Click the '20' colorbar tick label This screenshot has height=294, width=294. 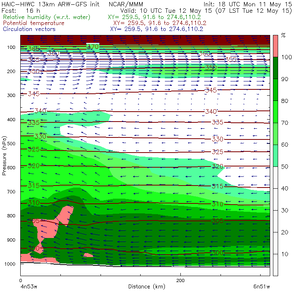[x=284, y=232]
